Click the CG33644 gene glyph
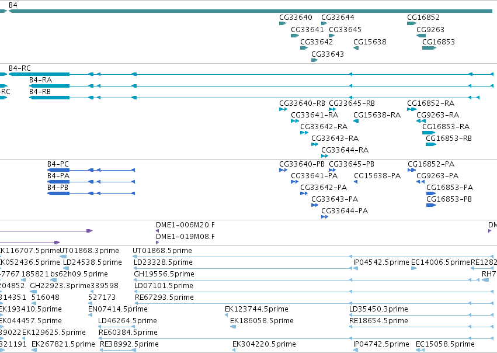Image resolution: width=497 pixels, height=353 pixels. [324, 23]
